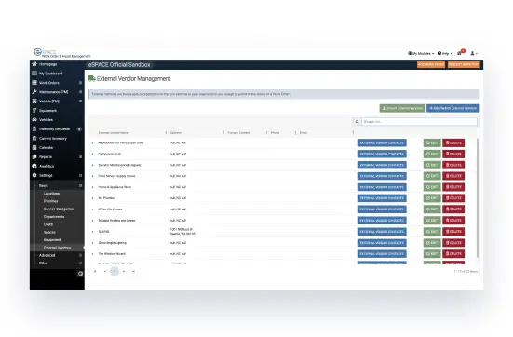Click the Homepage house icon in sidebar

click(x=34, y=64)
